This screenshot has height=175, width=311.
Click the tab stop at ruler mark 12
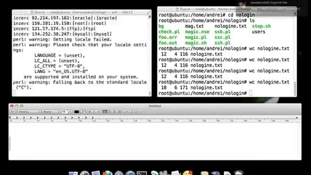click(93, 118)
